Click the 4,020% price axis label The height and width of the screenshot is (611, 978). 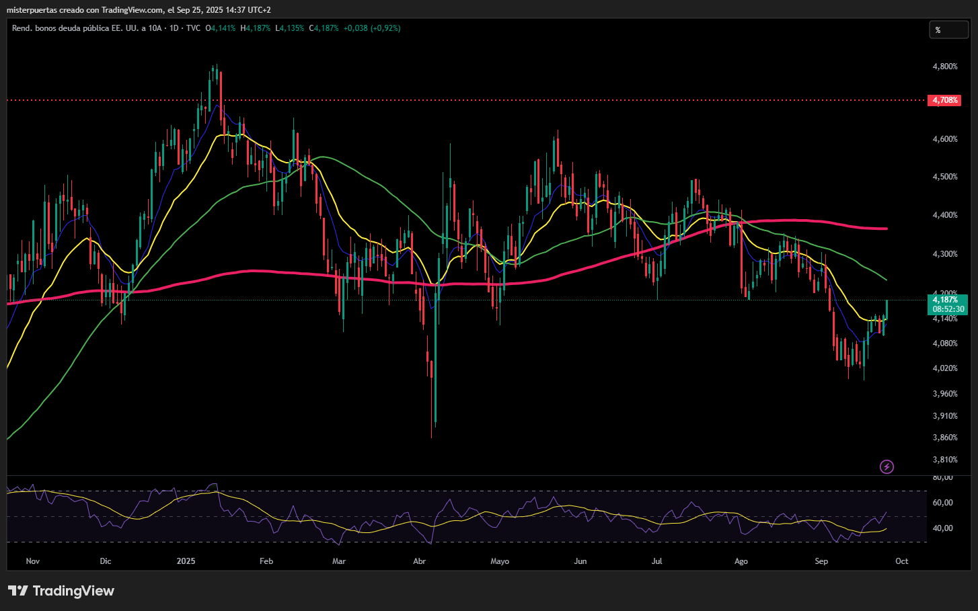pyautogui.click(x=945, y=368)
